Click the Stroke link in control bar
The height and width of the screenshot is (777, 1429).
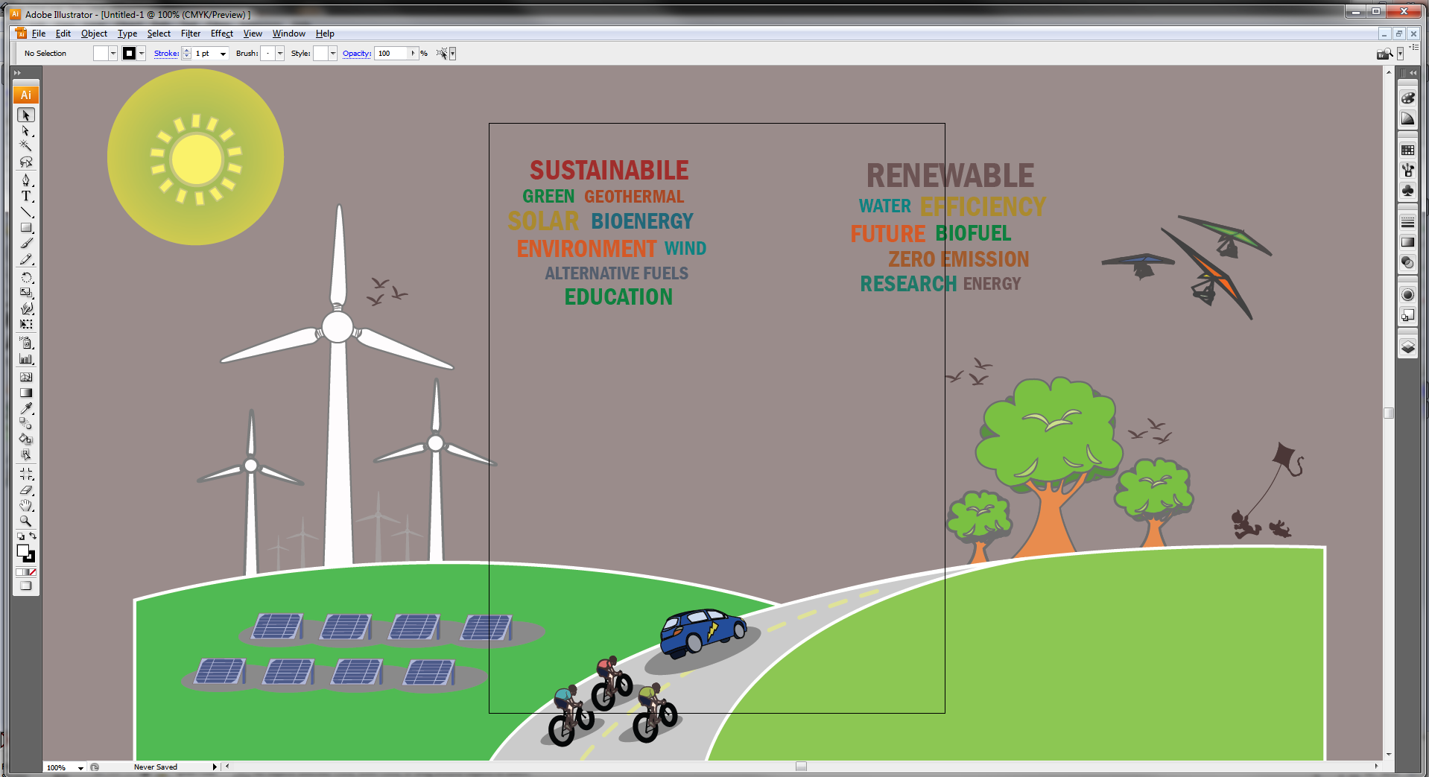166,54
